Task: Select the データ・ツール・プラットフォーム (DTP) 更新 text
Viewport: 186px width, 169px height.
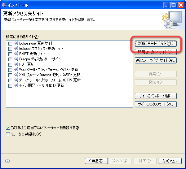Action: click(50, 80)
